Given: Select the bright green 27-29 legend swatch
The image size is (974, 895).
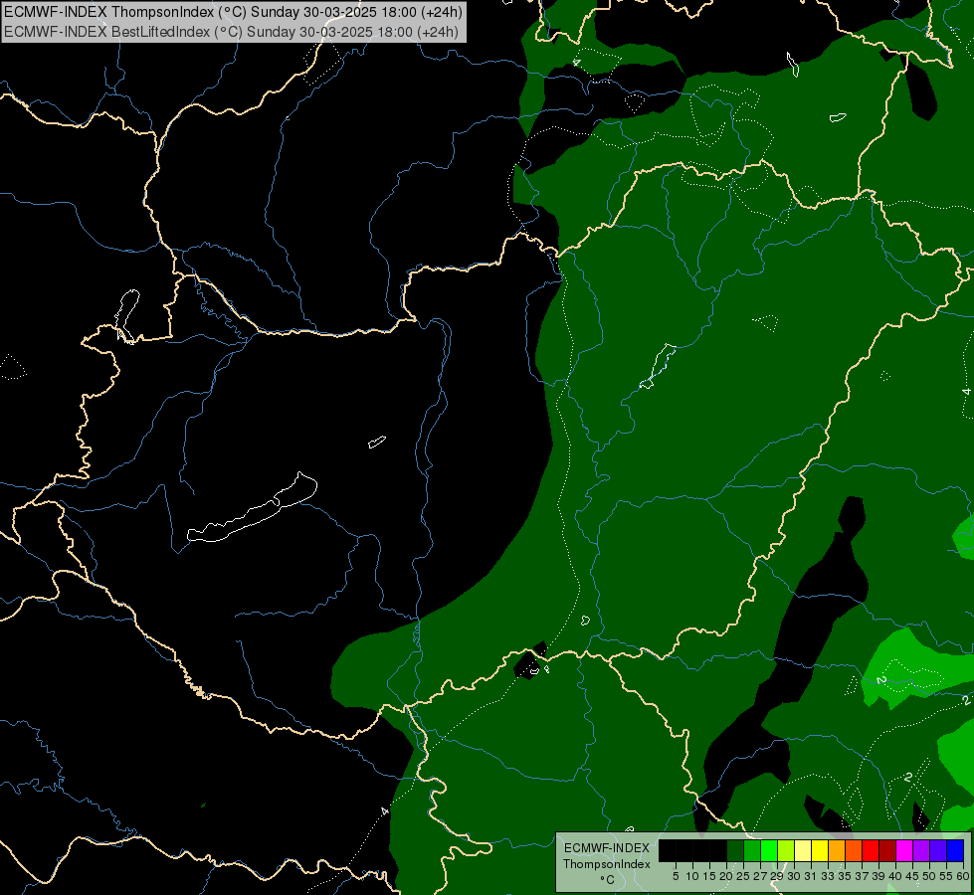Looking at the screenshot, I should click(x=769, y=850).
